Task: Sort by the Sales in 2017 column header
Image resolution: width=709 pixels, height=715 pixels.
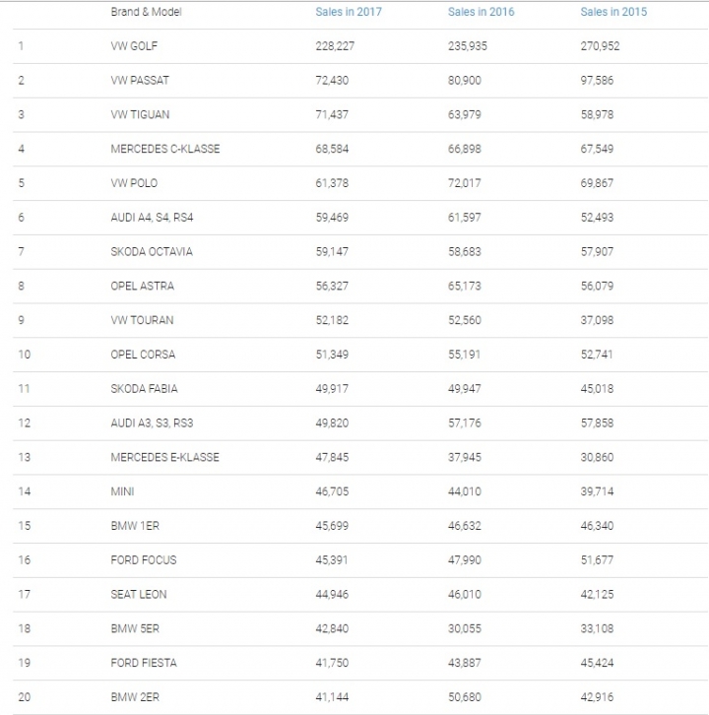Action: pyautogui.click(x=349, y=12)
